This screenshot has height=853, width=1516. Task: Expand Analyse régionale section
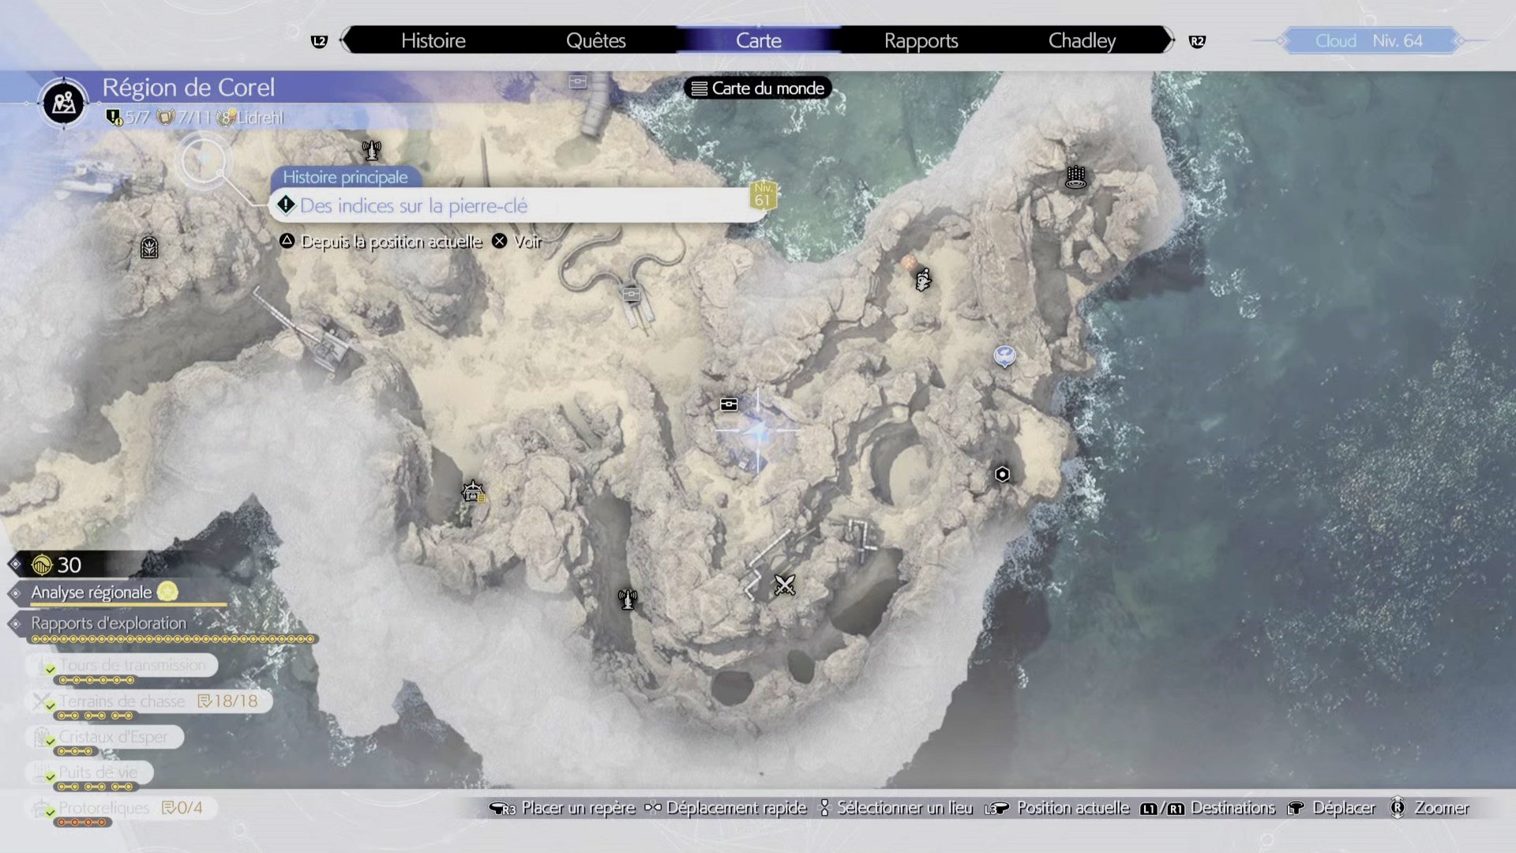91,592
